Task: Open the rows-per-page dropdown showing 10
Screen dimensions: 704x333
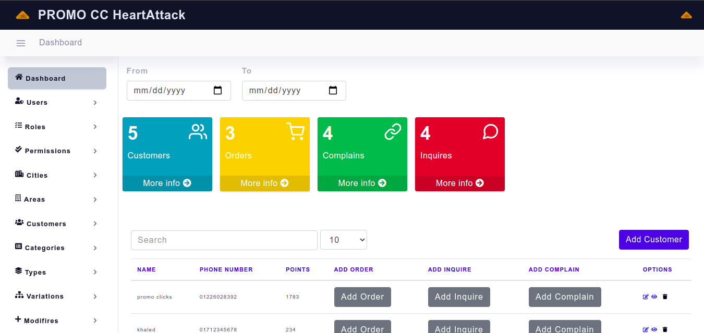Action: click(x=343, y=240)
